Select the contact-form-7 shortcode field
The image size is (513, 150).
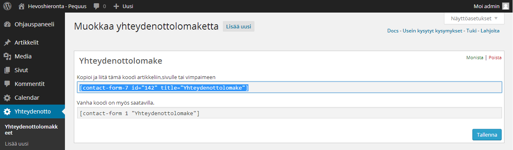[289, 88]
